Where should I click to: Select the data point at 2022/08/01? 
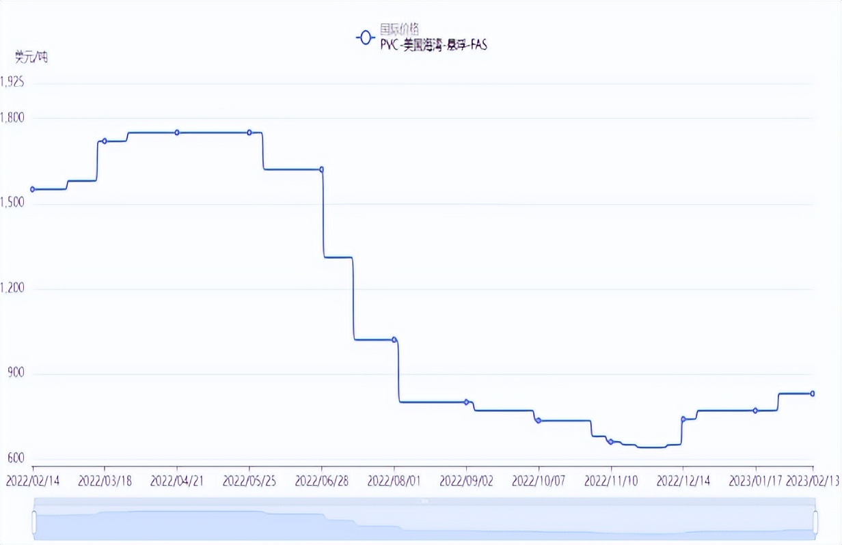[394, 339]
